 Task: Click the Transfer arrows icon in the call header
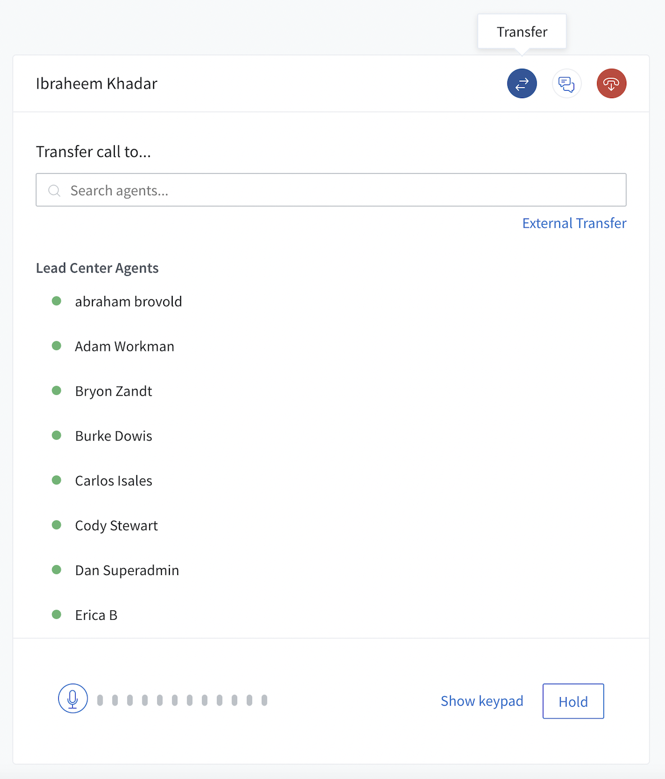(521, 83)
